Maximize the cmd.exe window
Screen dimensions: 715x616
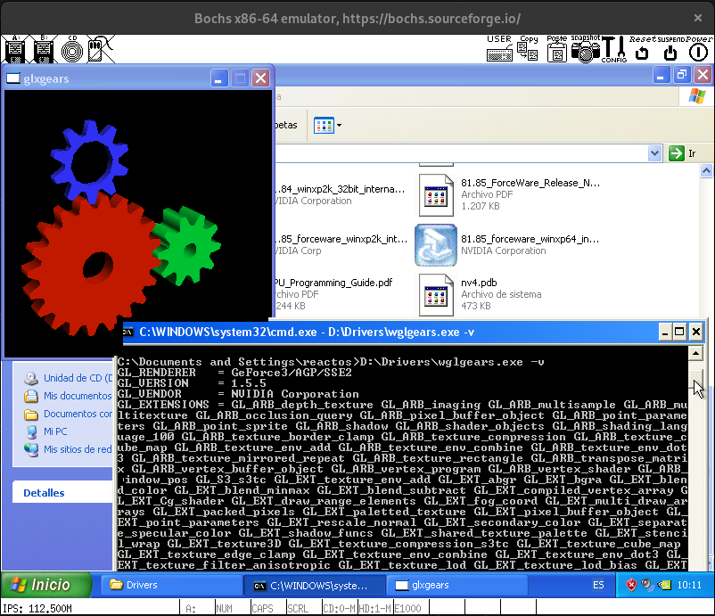[x=679, y=332]
